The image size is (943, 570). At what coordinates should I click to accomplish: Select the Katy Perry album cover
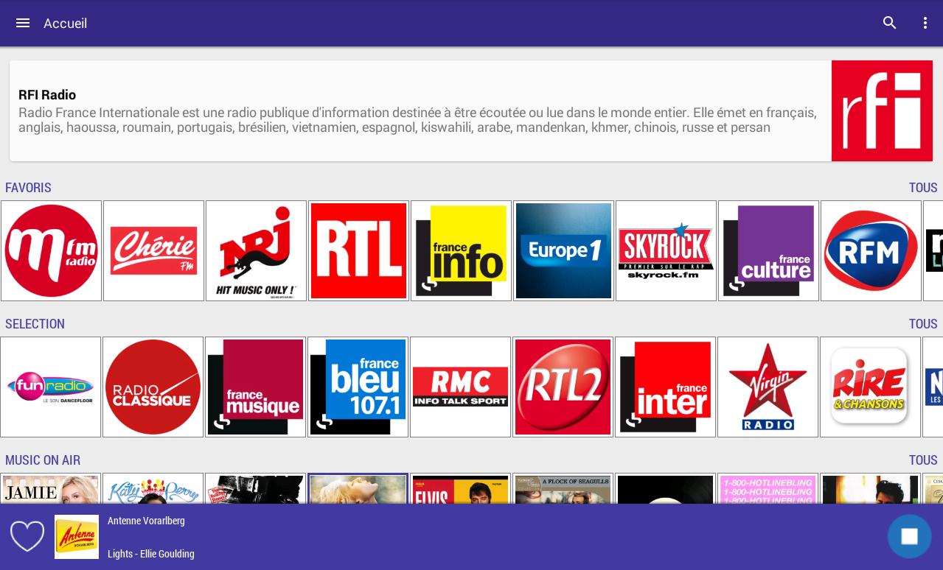[153, 489]
